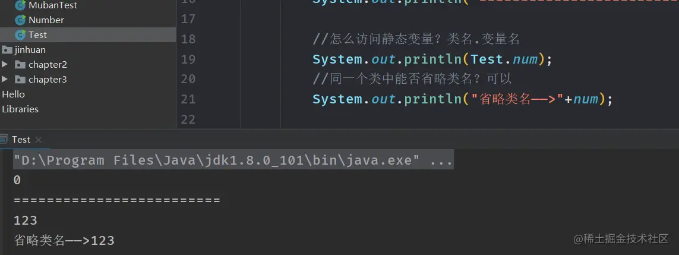The height and width of the screenshot is (255, 679).
Task: Click Test.num in the line 19 println
Action: pyautogui.click(x=504, y=59)
